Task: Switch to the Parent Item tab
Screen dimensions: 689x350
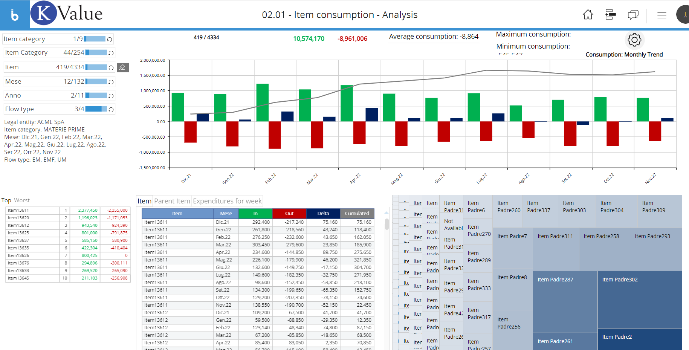Action: pos(172,201)
